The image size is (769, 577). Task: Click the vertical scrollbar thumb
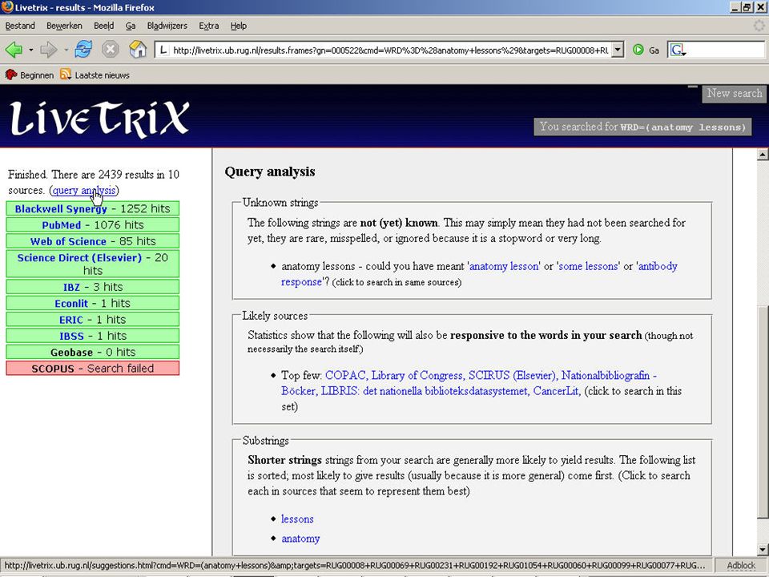coord(762,412)
